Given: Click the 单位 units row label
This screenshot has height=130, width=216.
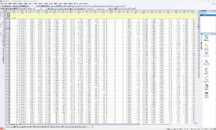Looking at the screenshot, I should coord(8,15).
